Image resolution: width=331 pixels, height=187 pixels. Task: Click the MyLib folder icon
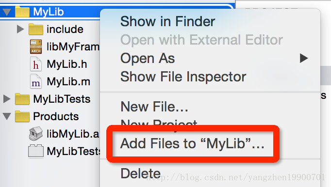22,12
